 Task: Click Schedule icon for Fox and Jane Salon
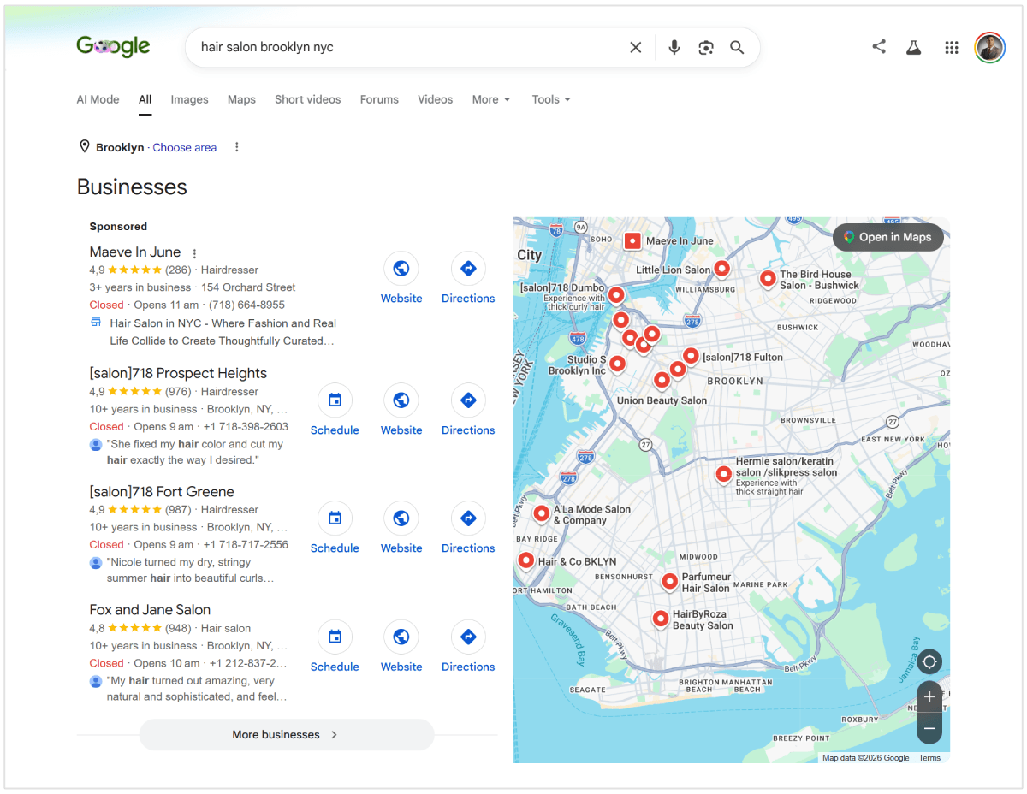[x=335, y=637]
